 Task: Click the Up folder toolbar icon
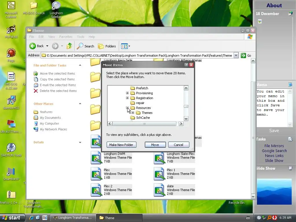point(69,46)
